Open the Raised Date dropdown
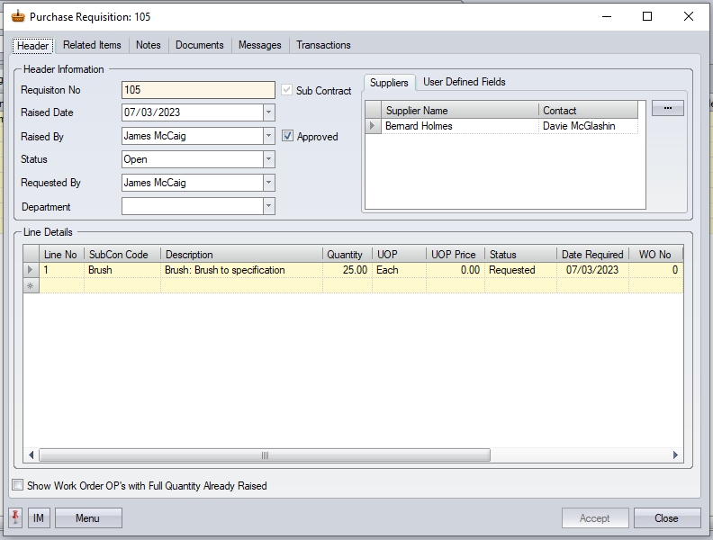 pyautogui.click(x=268, y=112)
